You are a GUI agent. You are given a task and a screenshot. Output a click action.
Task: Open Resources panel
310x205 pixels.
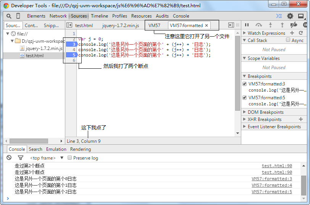141,16
